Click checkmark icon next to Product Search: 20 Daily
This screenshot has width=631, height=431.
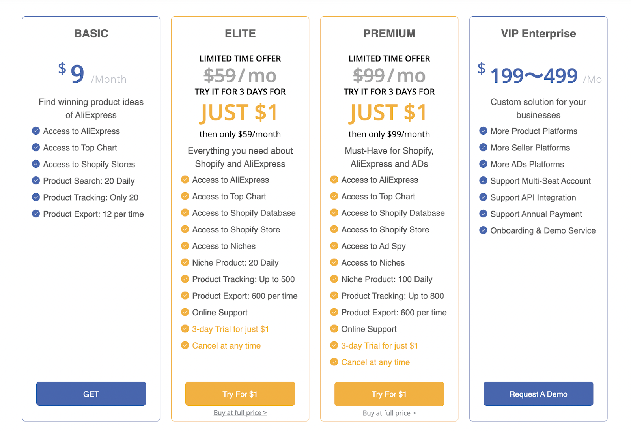(x=36, y=180)
